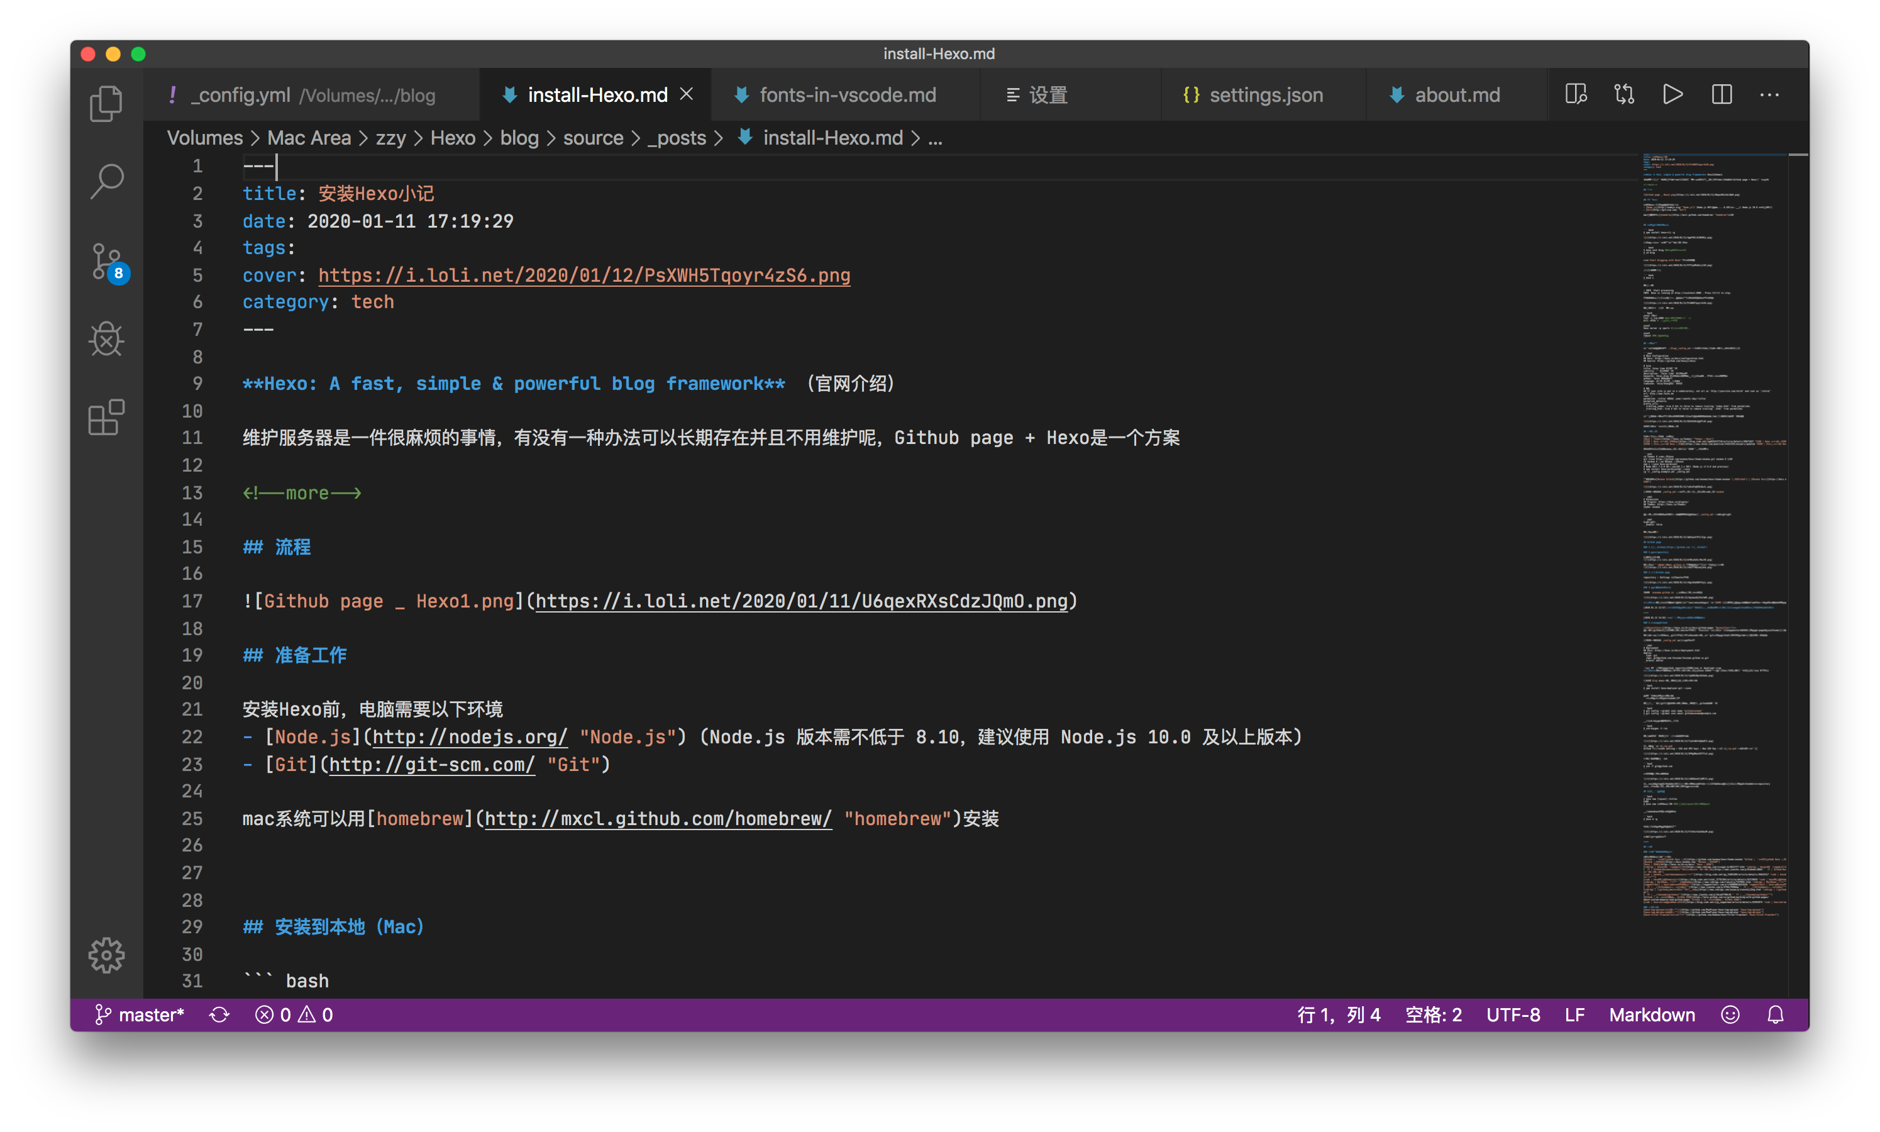Viewport: 1880px width, 1132px height.
Task: Open the Run and Debug view
Action: (x=106, y=340)
